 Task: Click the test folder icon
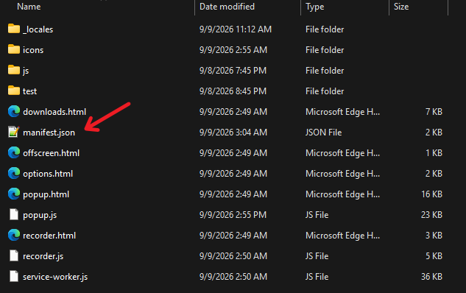[x=14, y=91]
